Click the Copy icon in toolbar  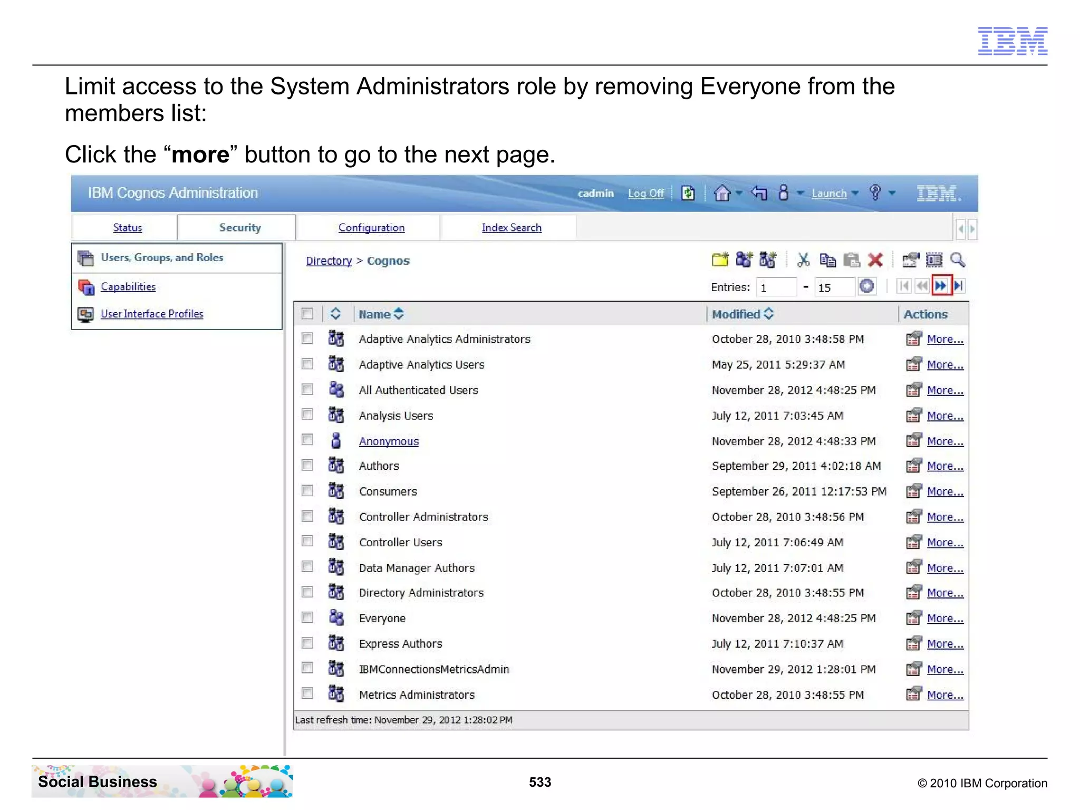(x=827, y=259)
